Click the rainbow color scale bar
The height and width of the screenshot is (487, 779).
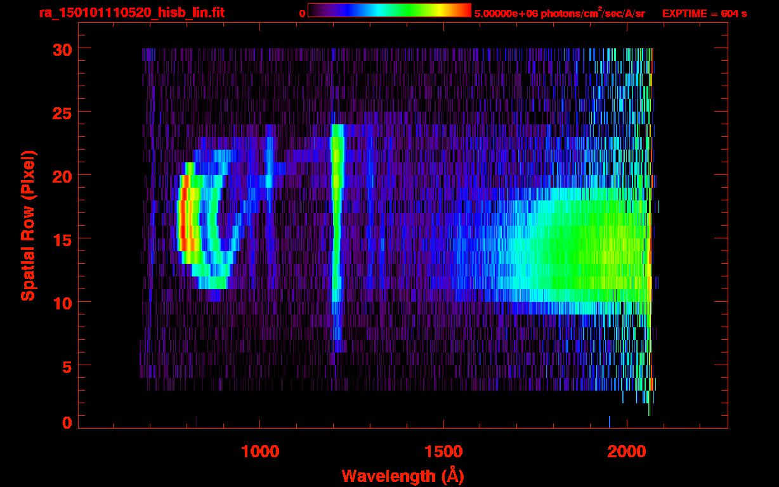(389, 11)
